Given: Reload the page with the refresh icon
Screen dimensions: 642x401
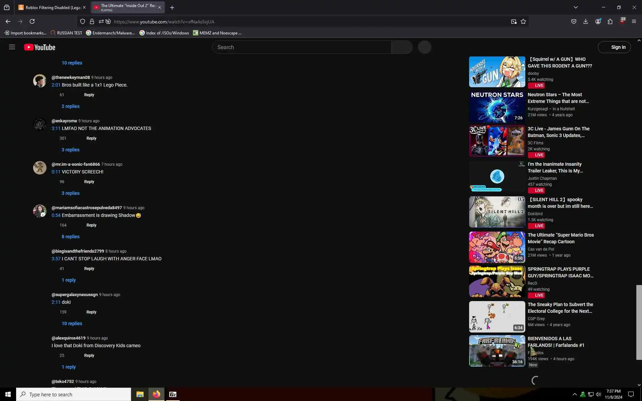Looking at the screenshot, I should click(32, 21).
